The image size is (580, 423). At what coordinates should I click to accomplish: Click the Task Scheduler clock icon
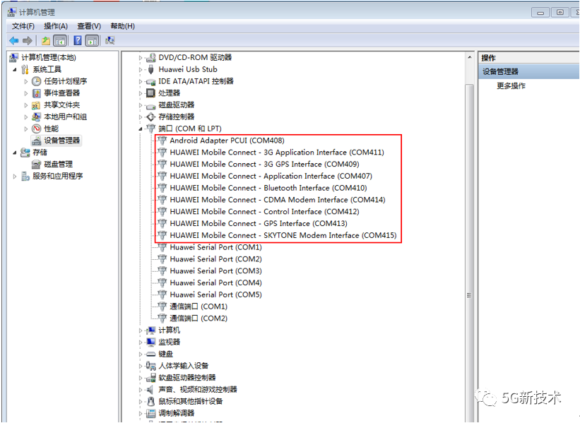click(36, 81)
